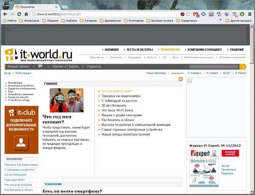Click the browser address bar

106,14
